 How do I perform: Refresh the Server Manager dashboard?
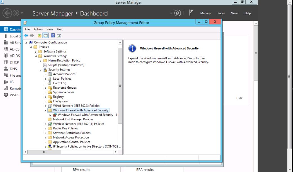click(x=178, y=13)
